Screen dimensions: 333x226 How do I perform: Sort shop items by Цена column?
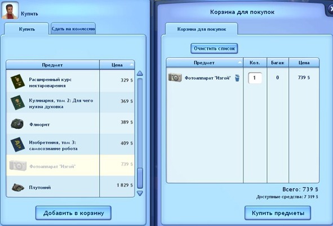click(x=117, y=65)
